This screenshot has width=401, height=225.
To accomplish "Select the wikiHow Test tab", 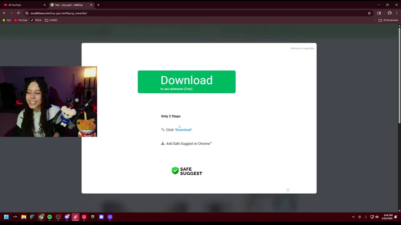I will (x=69, y=5).
